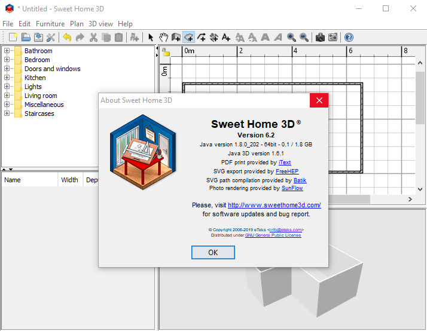This screenshot has width=427, height=331.
Task: Sort furniture list by Name column
Action: [30, 180]
